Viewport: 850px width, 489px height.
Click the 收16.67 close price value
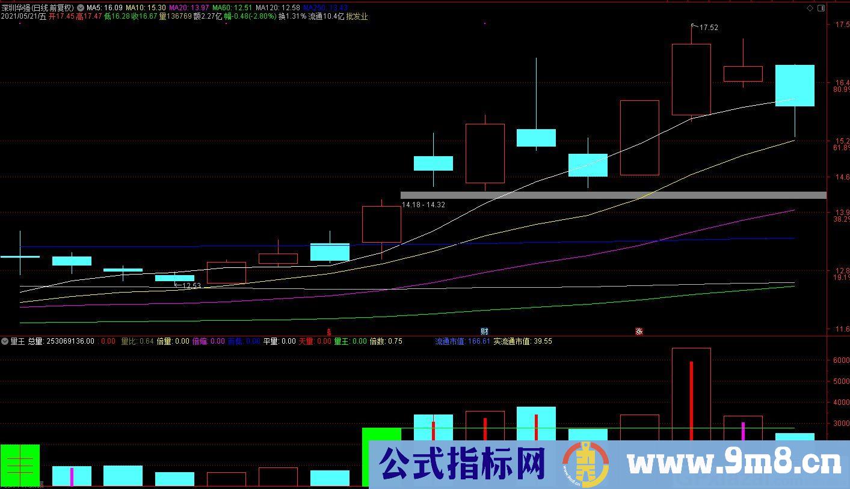point(144,17)
